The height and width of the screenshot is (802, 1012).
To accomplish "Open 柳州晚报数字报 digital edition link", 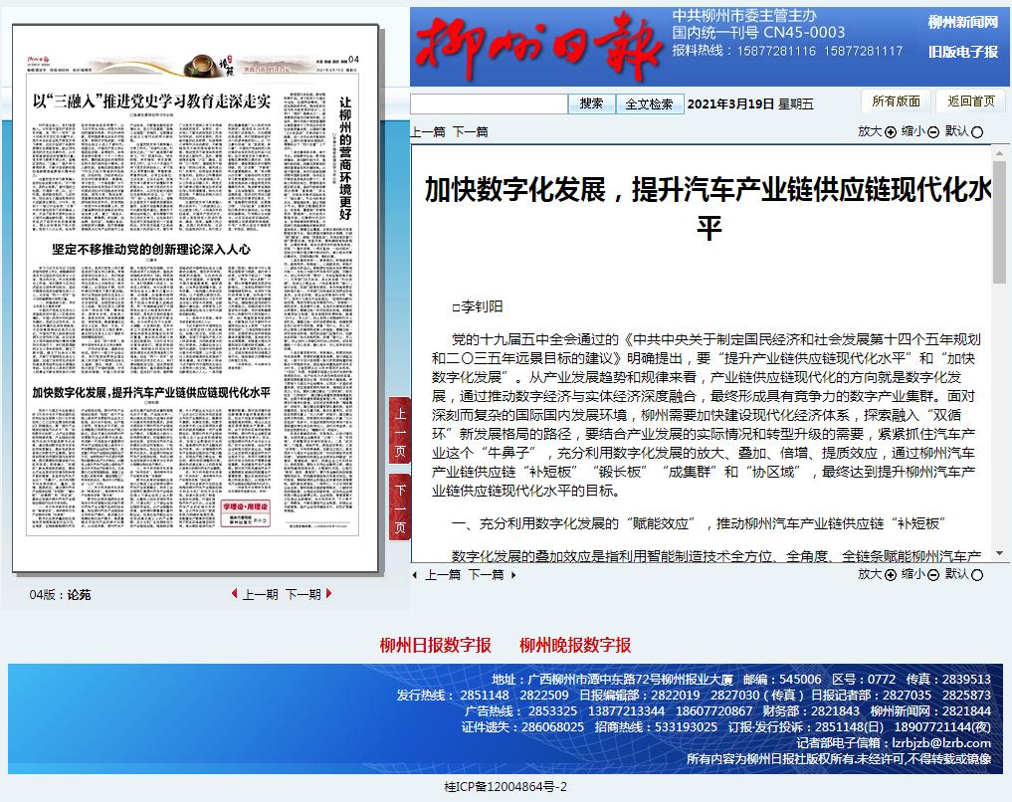I will (x=575, y=645).
